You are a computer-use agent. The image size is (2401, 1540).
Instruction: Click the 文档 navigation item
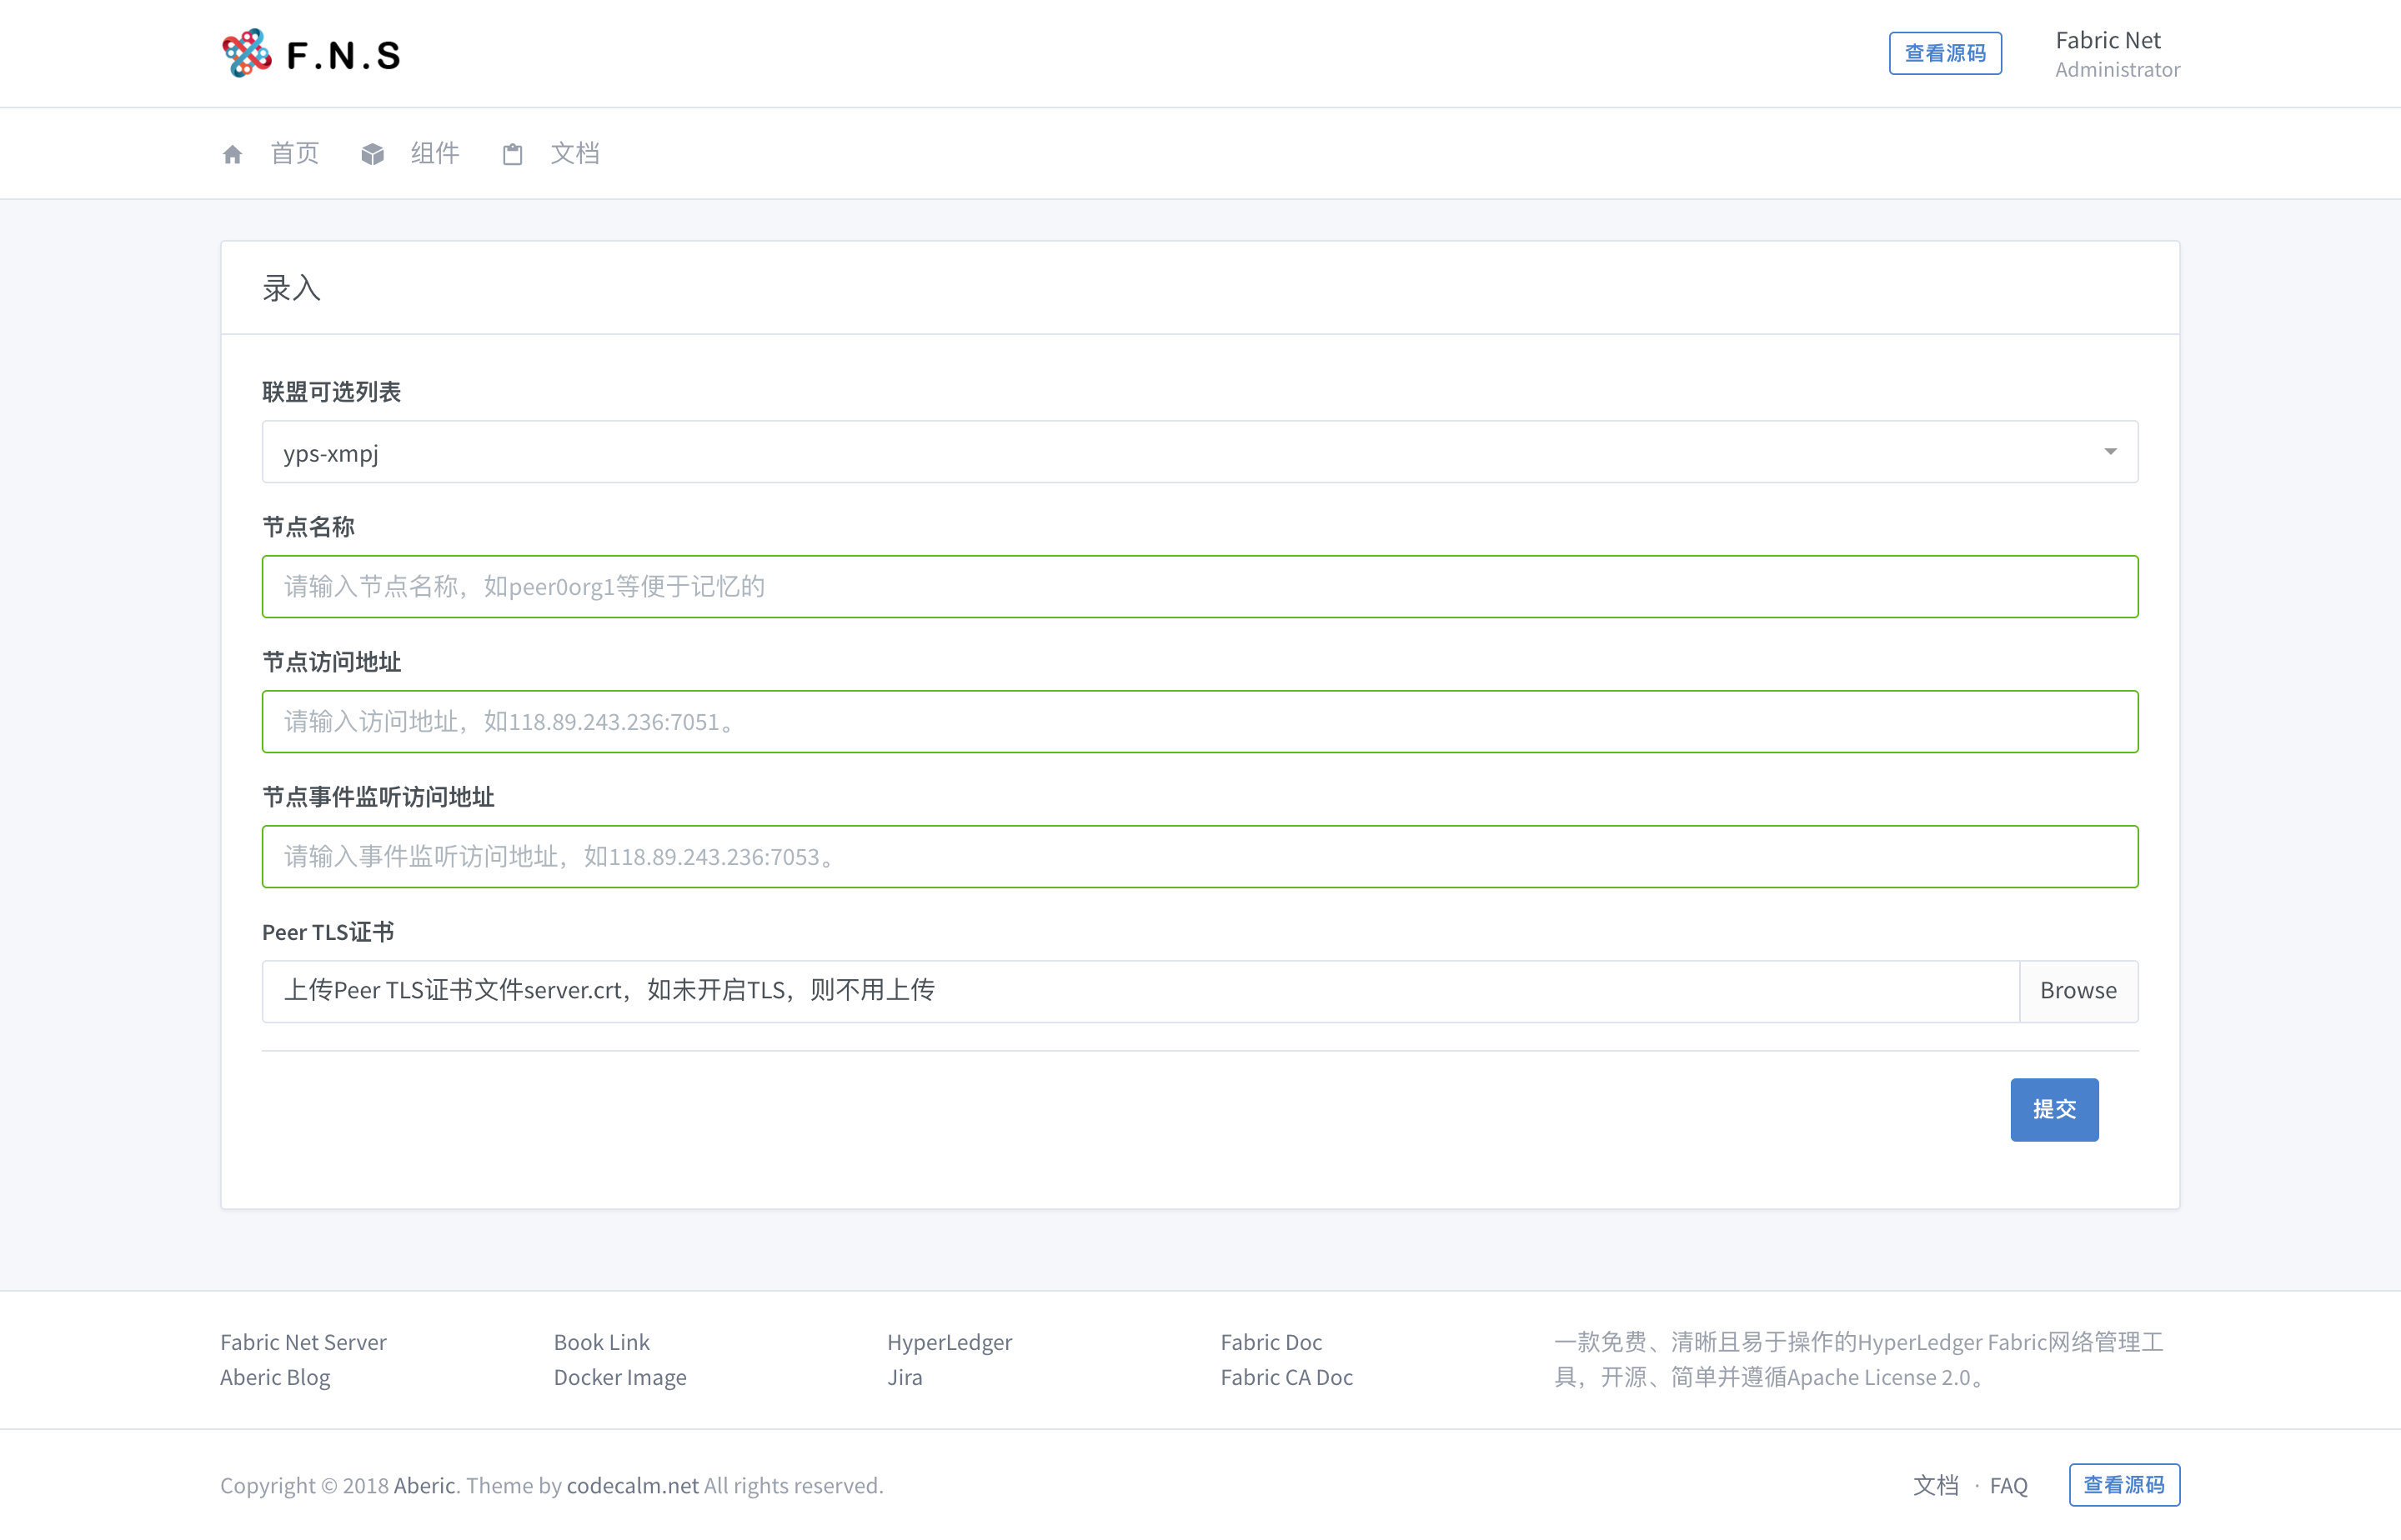[x=574, y=153]
